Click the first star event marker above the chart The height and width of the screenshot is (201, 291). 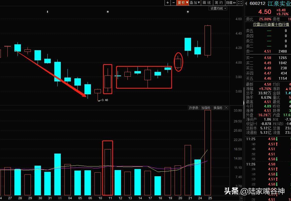click(108, 12)
